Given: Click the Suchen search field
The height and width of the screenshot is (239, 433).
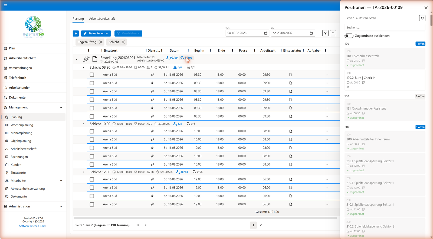Looking at the screenshot, I should pyautogui.click(x=385, y=28).
